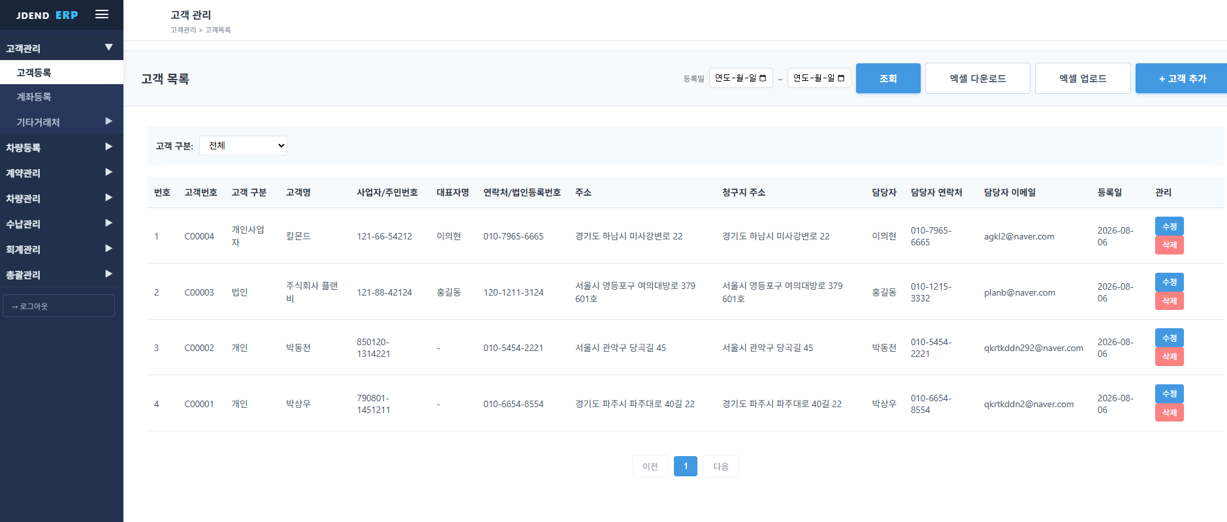Delete customer C00002 with 삭제 button

1169,356
